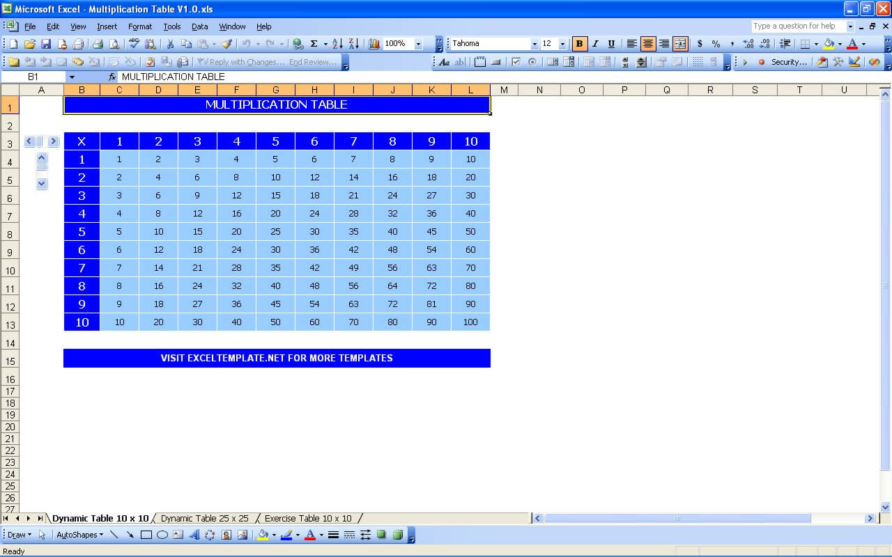The image size is (892, 557).
Task: Switch to Dynamic Table 25 x 25 sheet
Action: pyautogui.click(x=204, y=518)
